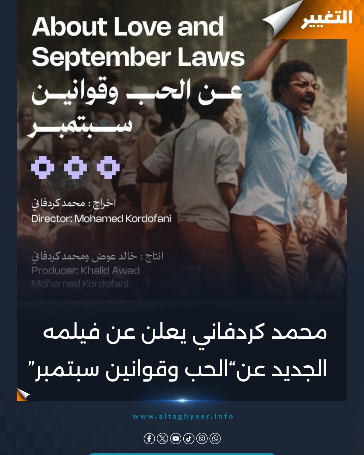The width and height of the screenshot is (364, 455).
Task: Click the 'About Love and September Laws' title
Action: (x=138, y=42)
